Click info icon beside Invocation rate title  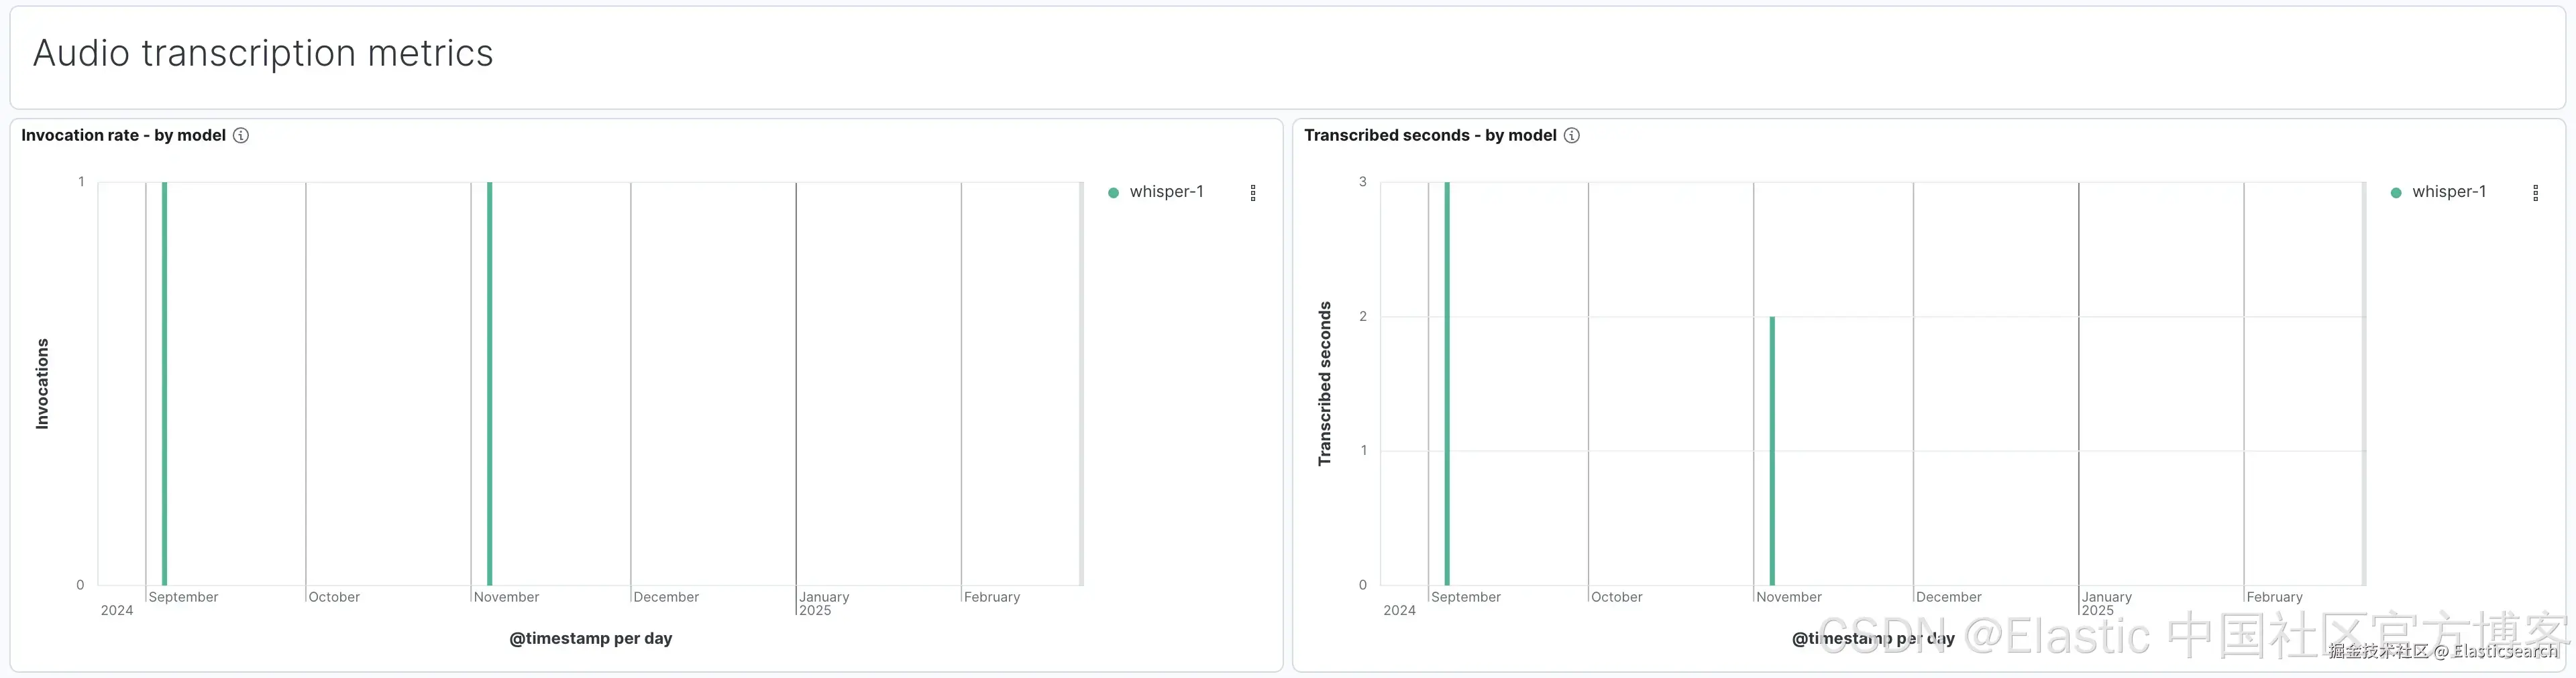241,136
